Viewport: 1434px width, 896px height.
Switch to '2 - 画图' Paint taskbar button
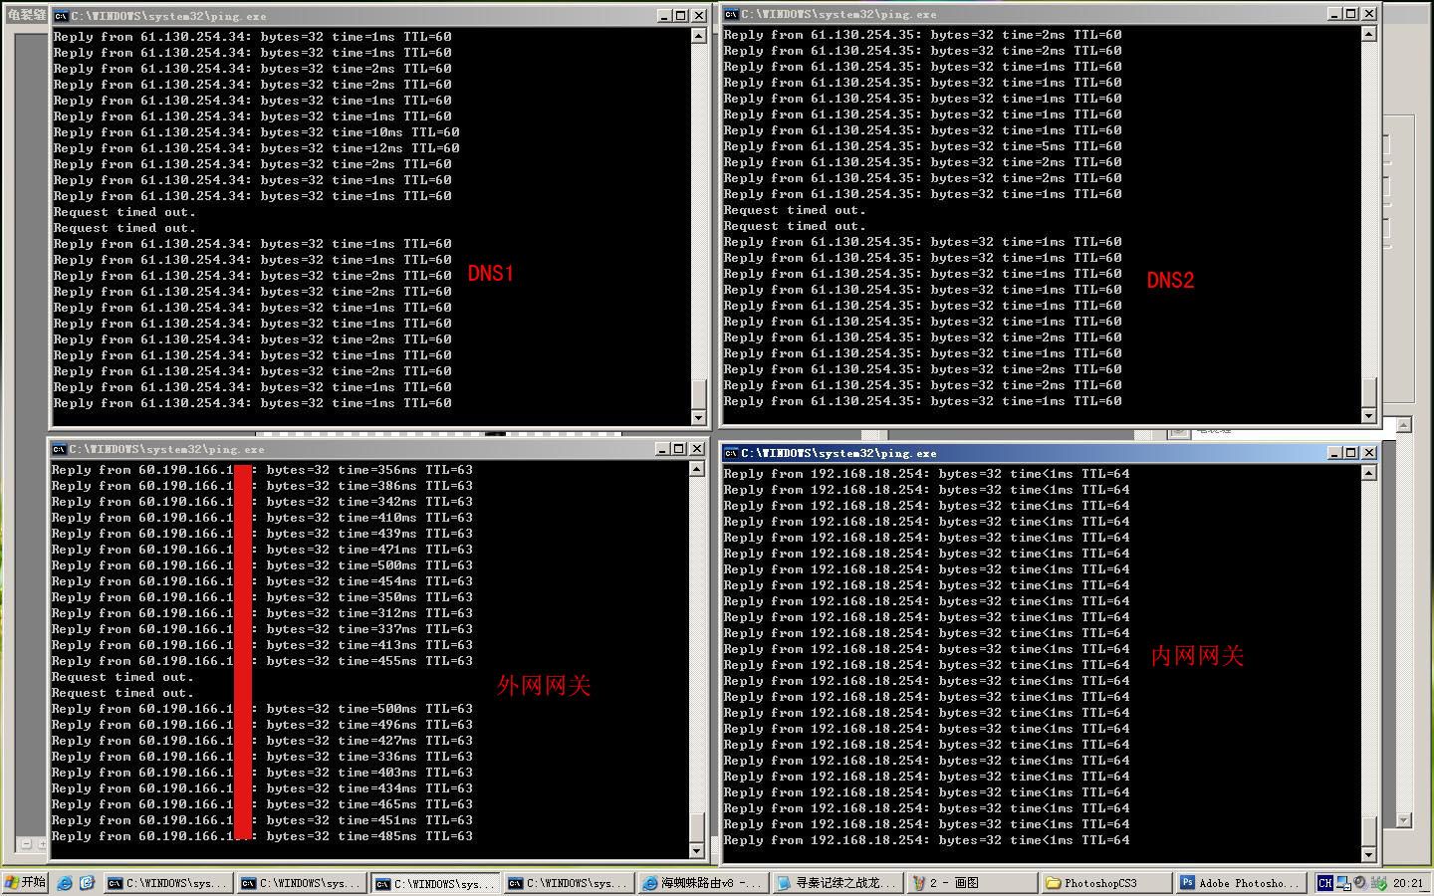tap(971, 883)
